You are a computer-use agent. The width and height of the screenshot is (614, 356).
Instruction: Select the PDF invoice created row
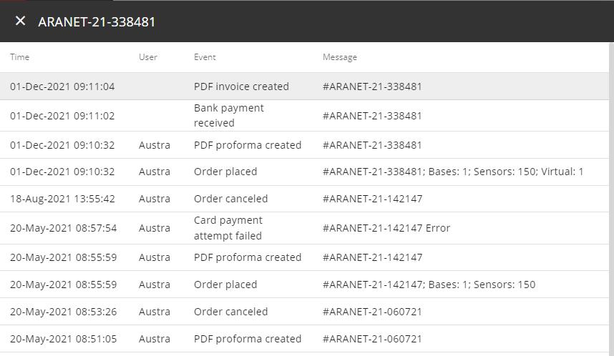[x=241, y=86]
